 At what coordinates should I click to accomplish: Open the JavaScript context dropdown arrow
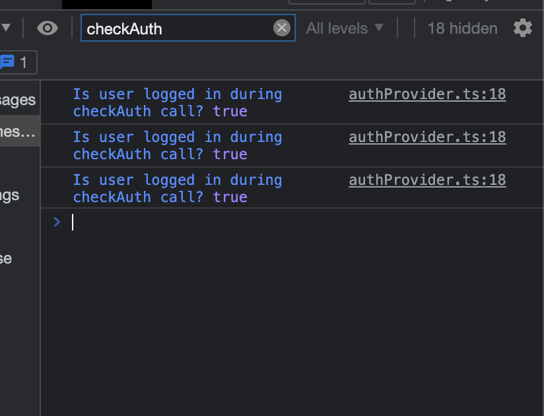click(x=6, y=28)
